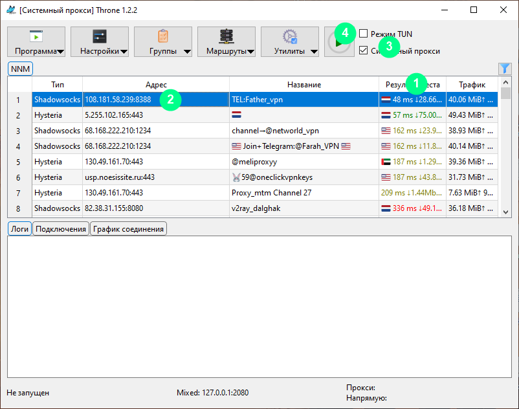The image size is (519, 409).
Task: Click the blue filter funnel icon
Action: pos(505,69)
